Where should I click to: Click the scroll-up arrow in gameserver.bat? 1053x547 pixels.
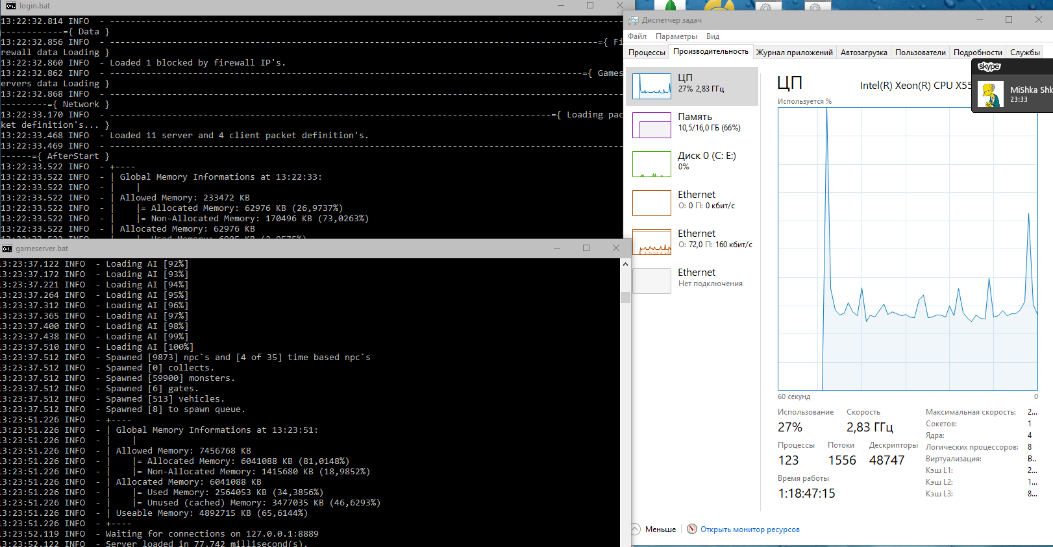[x=625, y=264]
